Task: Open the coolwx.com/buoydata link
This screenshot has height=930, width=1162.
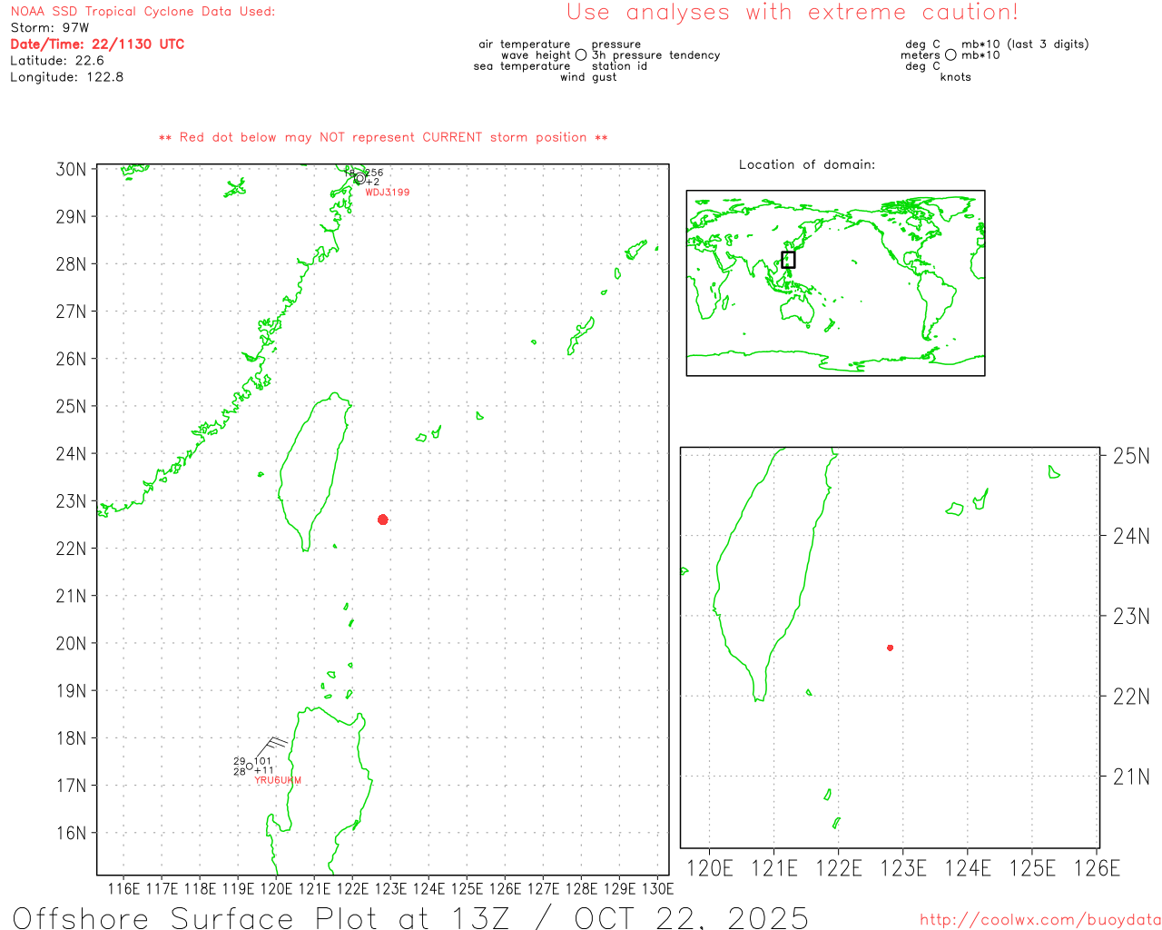Action: tap(1039, 920)
